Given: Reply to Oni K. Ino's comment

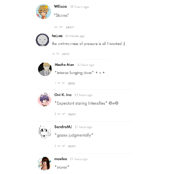Looking at the screenshot, I should click(72, 115).
